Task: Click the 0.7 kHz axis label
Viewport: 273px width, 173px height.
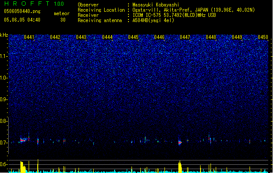Action: pyautogui.click(x=3, y=143)
